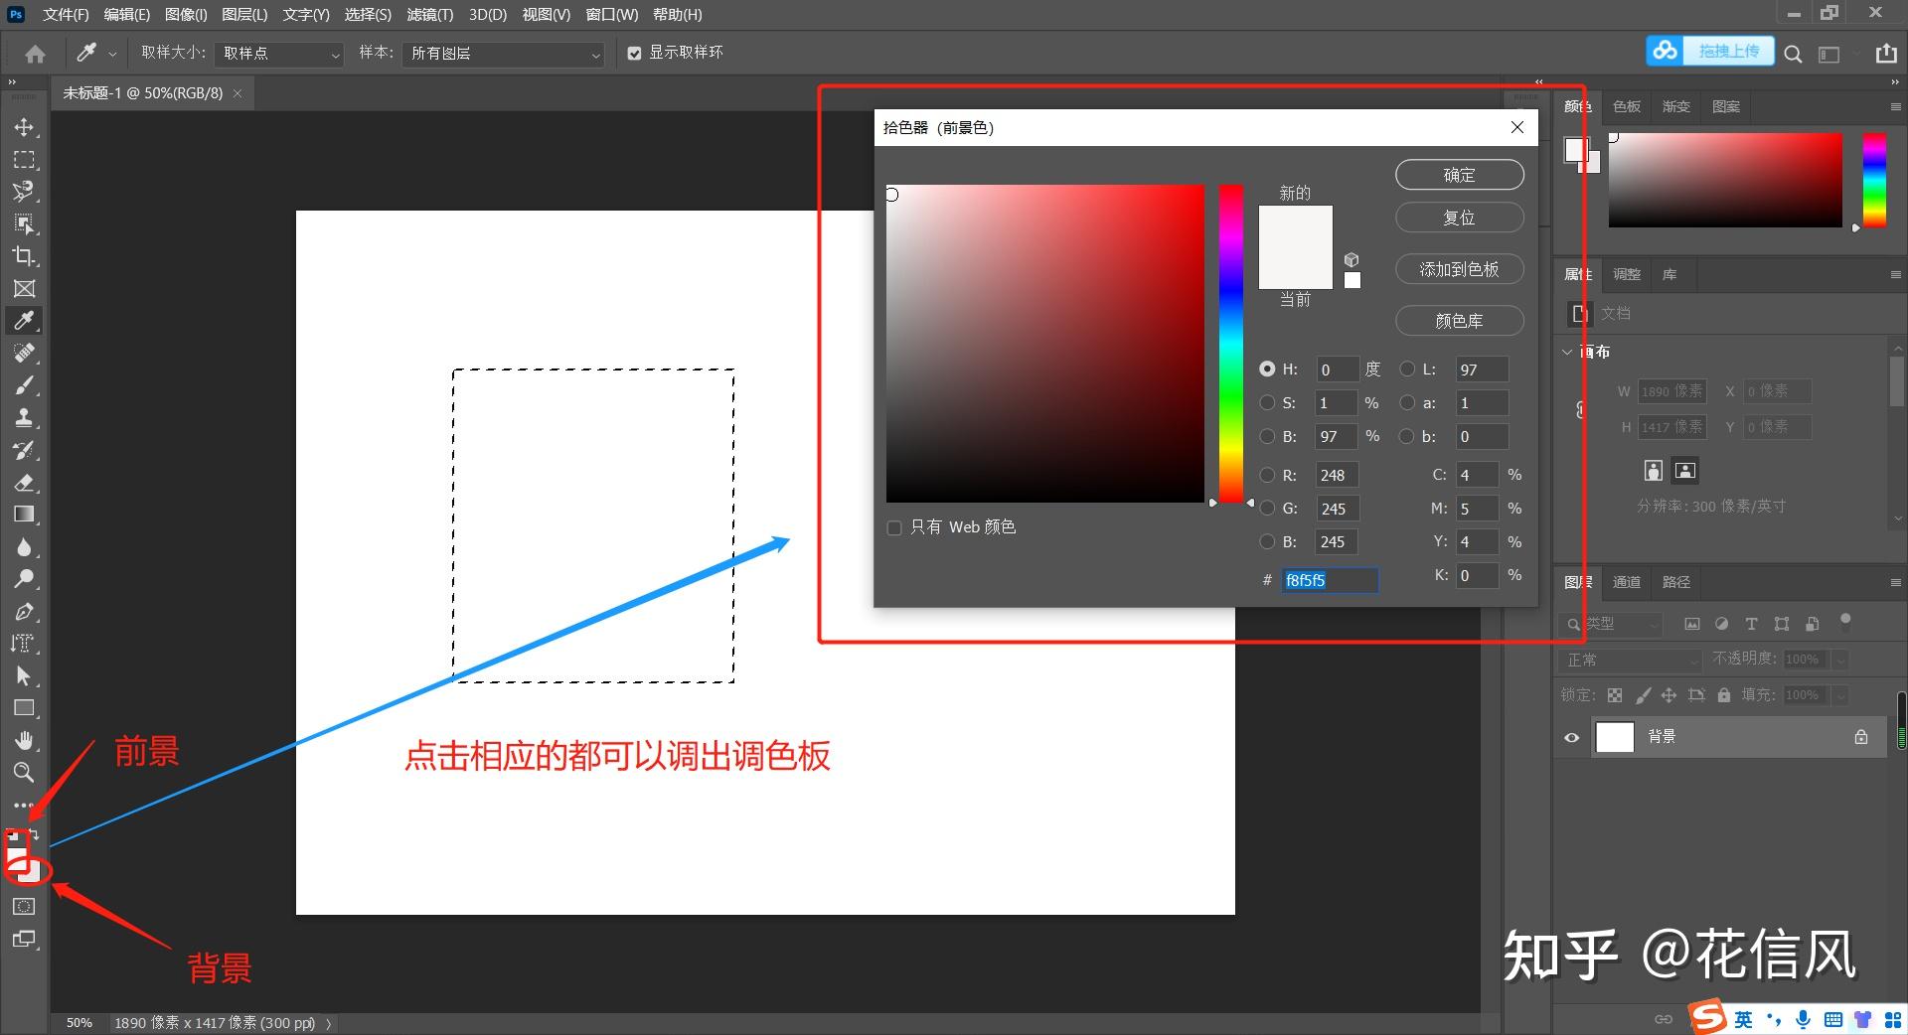This screenshot has height=1035, width=1908.
Task: Open the search icon in top bar
Action: pyautogui.click(x=1793, y=54)
